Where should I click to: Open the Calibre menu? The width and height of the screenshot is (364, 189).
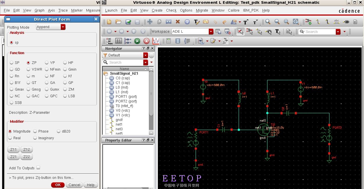[x=234, y=10]
